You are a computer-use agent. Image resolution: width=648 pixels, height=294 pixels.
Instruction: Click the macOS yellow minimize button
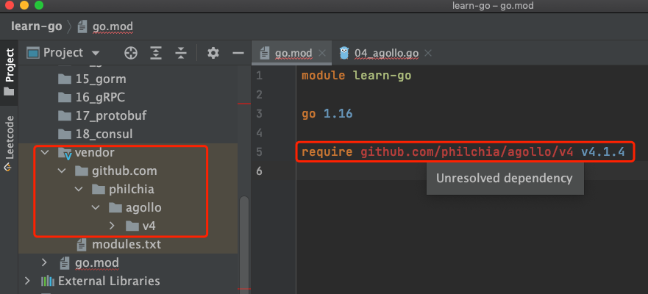tap(24, 5)
